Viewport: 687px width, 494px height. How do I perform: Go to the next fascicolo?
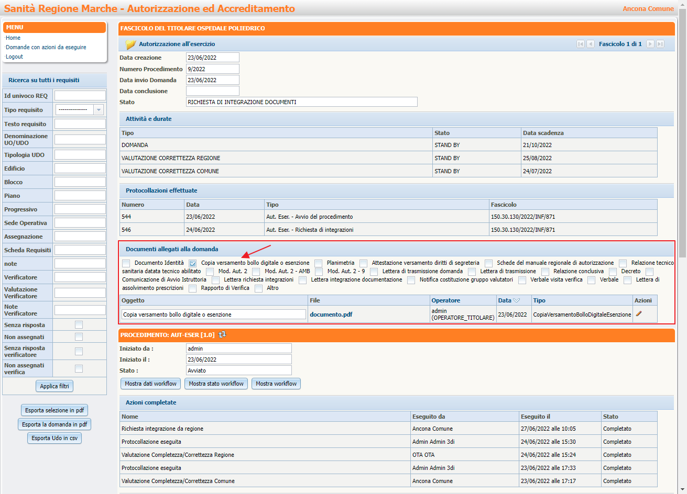tap(650, 44)
